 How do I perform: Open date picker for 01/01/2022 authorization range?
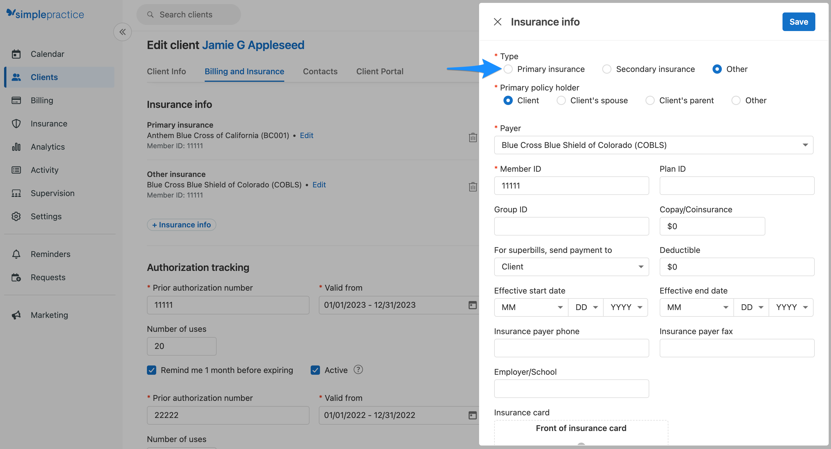point(472,415)
